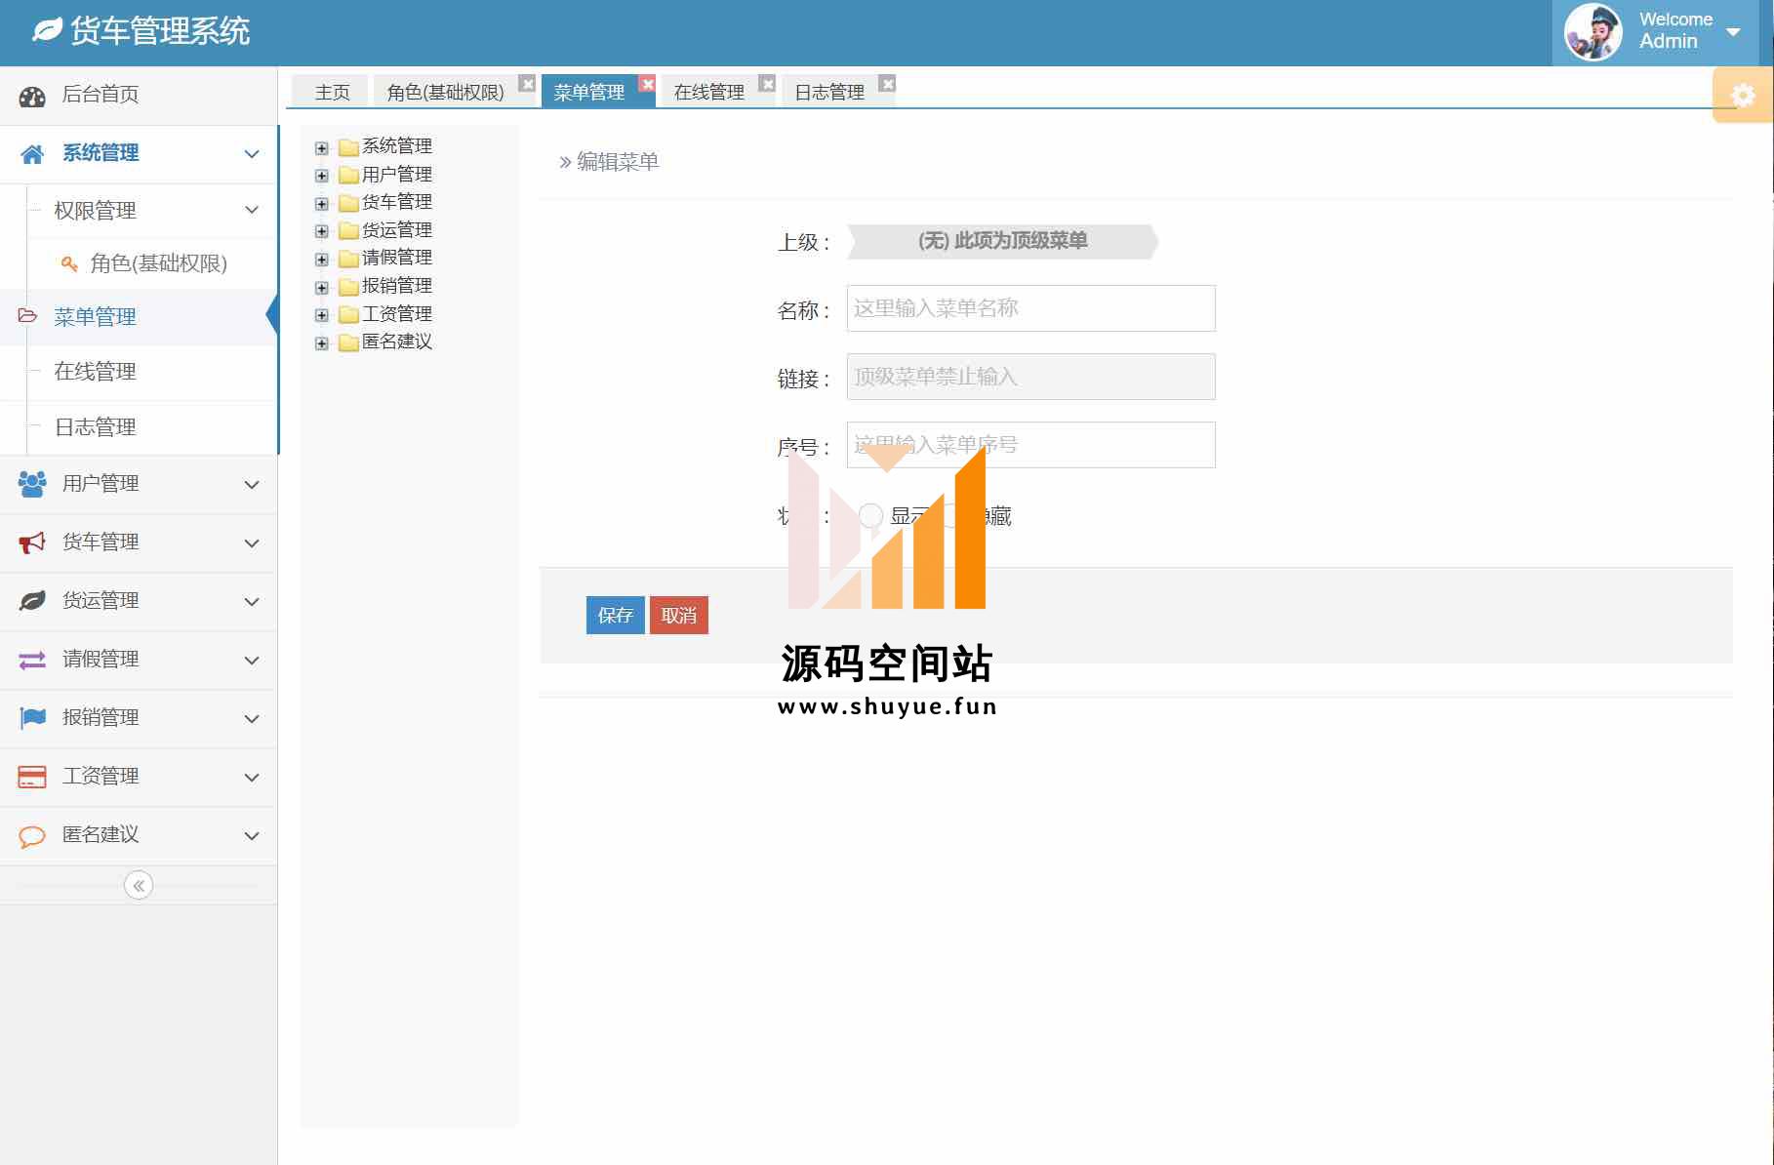Switch to the 角色(基础权限) tab
1774x1165 pixels.
point(445,92)
